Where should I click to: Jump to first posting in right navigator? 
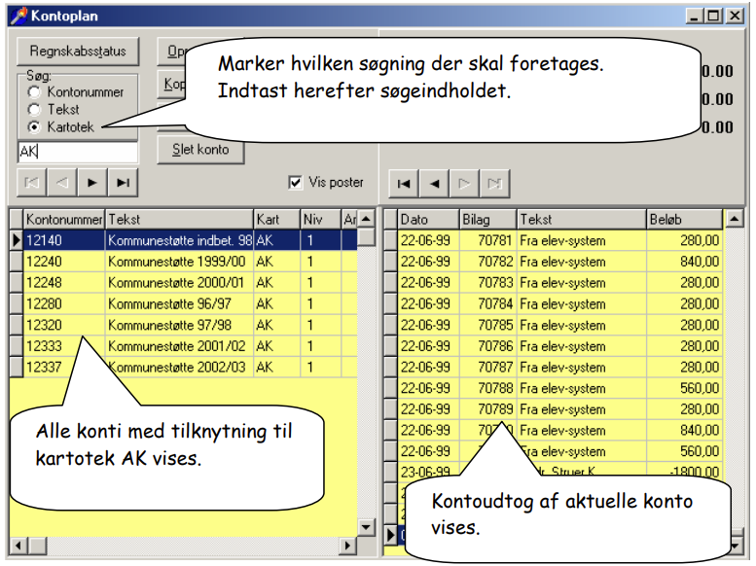[404, 184]
